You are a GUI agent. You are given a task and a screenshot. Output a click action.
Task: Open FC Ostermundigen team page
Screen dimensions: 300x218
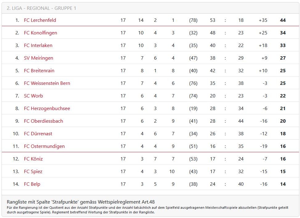tap(44, 146)
